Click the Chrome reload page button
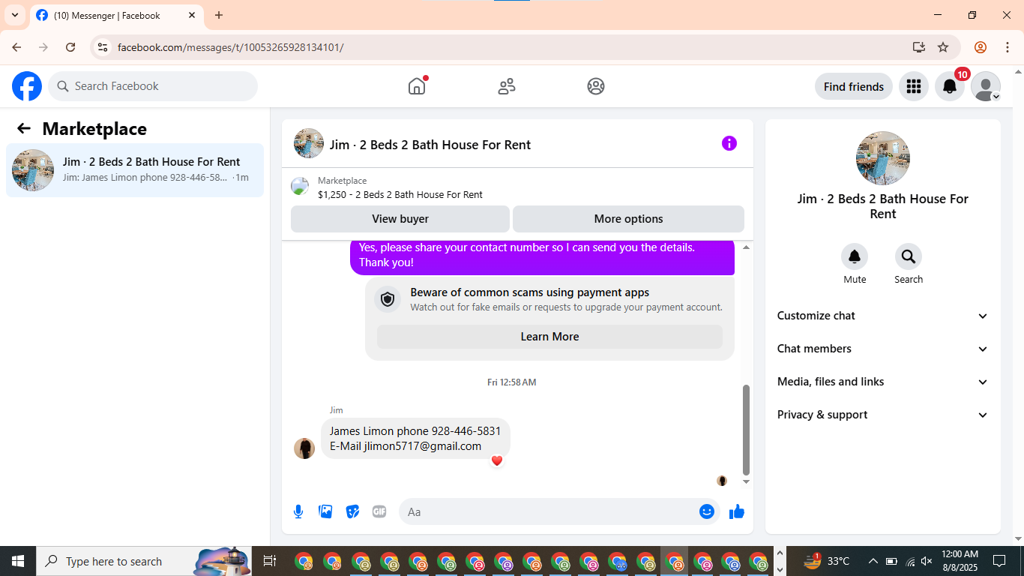Image resolution: width=1024 pixels, height=576 pixels. [70, 47]
